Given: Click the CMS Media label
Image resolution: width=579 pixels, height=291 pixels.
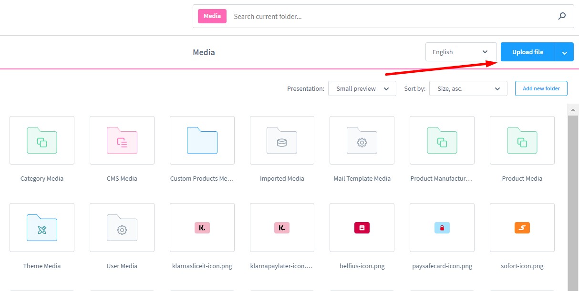Looking at the screenshot, I should (122, 179).
